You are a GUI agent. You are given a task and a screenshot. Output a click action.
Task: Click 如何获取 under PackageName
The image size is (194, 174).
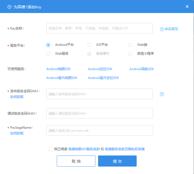click(x=17, y=133)
